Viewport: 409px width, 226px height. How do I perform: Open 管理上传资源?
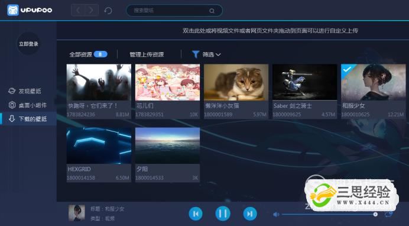[147, 54]
